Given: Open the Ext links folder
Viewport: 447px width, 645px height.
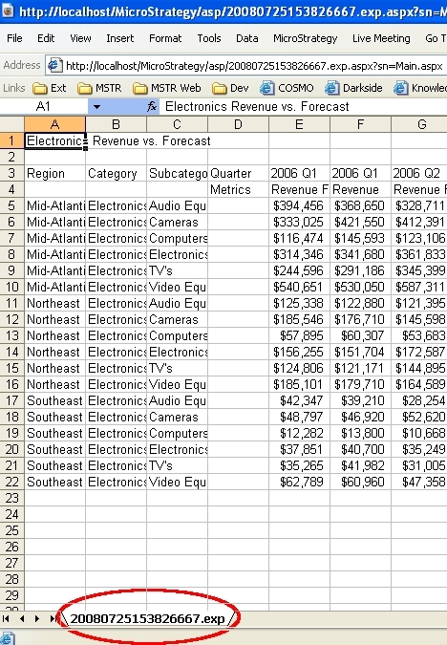Looking at the screenshot, I should [50, 88].
